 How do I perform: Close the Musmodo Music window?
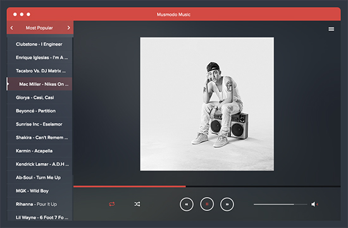(x=15, y=14)
